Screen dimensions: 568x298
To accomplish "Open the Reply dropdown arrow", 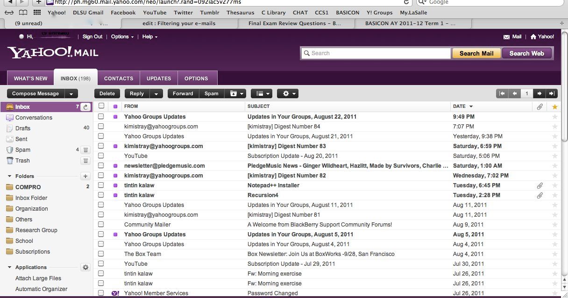I will 156,93.
